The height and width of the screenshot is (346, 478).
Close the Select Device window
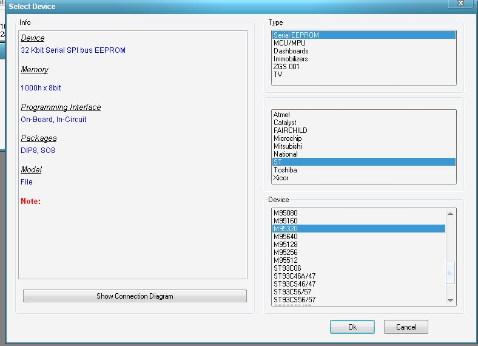(460, 4)
